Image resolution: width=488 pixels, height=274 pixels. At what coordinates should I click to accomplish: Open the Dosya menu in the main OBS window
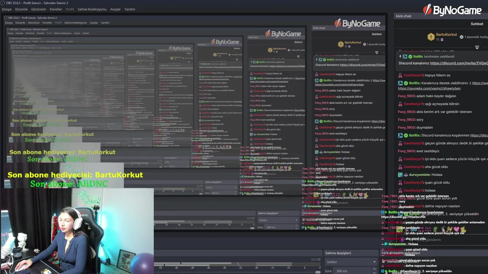point(6,9)
